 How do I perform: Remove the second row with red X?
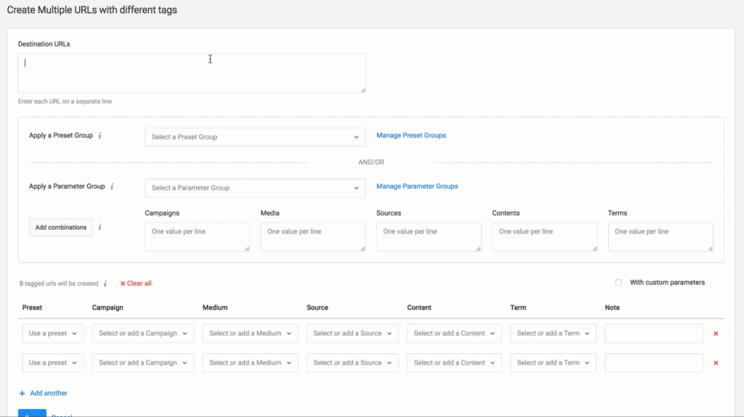pos(716,363)
